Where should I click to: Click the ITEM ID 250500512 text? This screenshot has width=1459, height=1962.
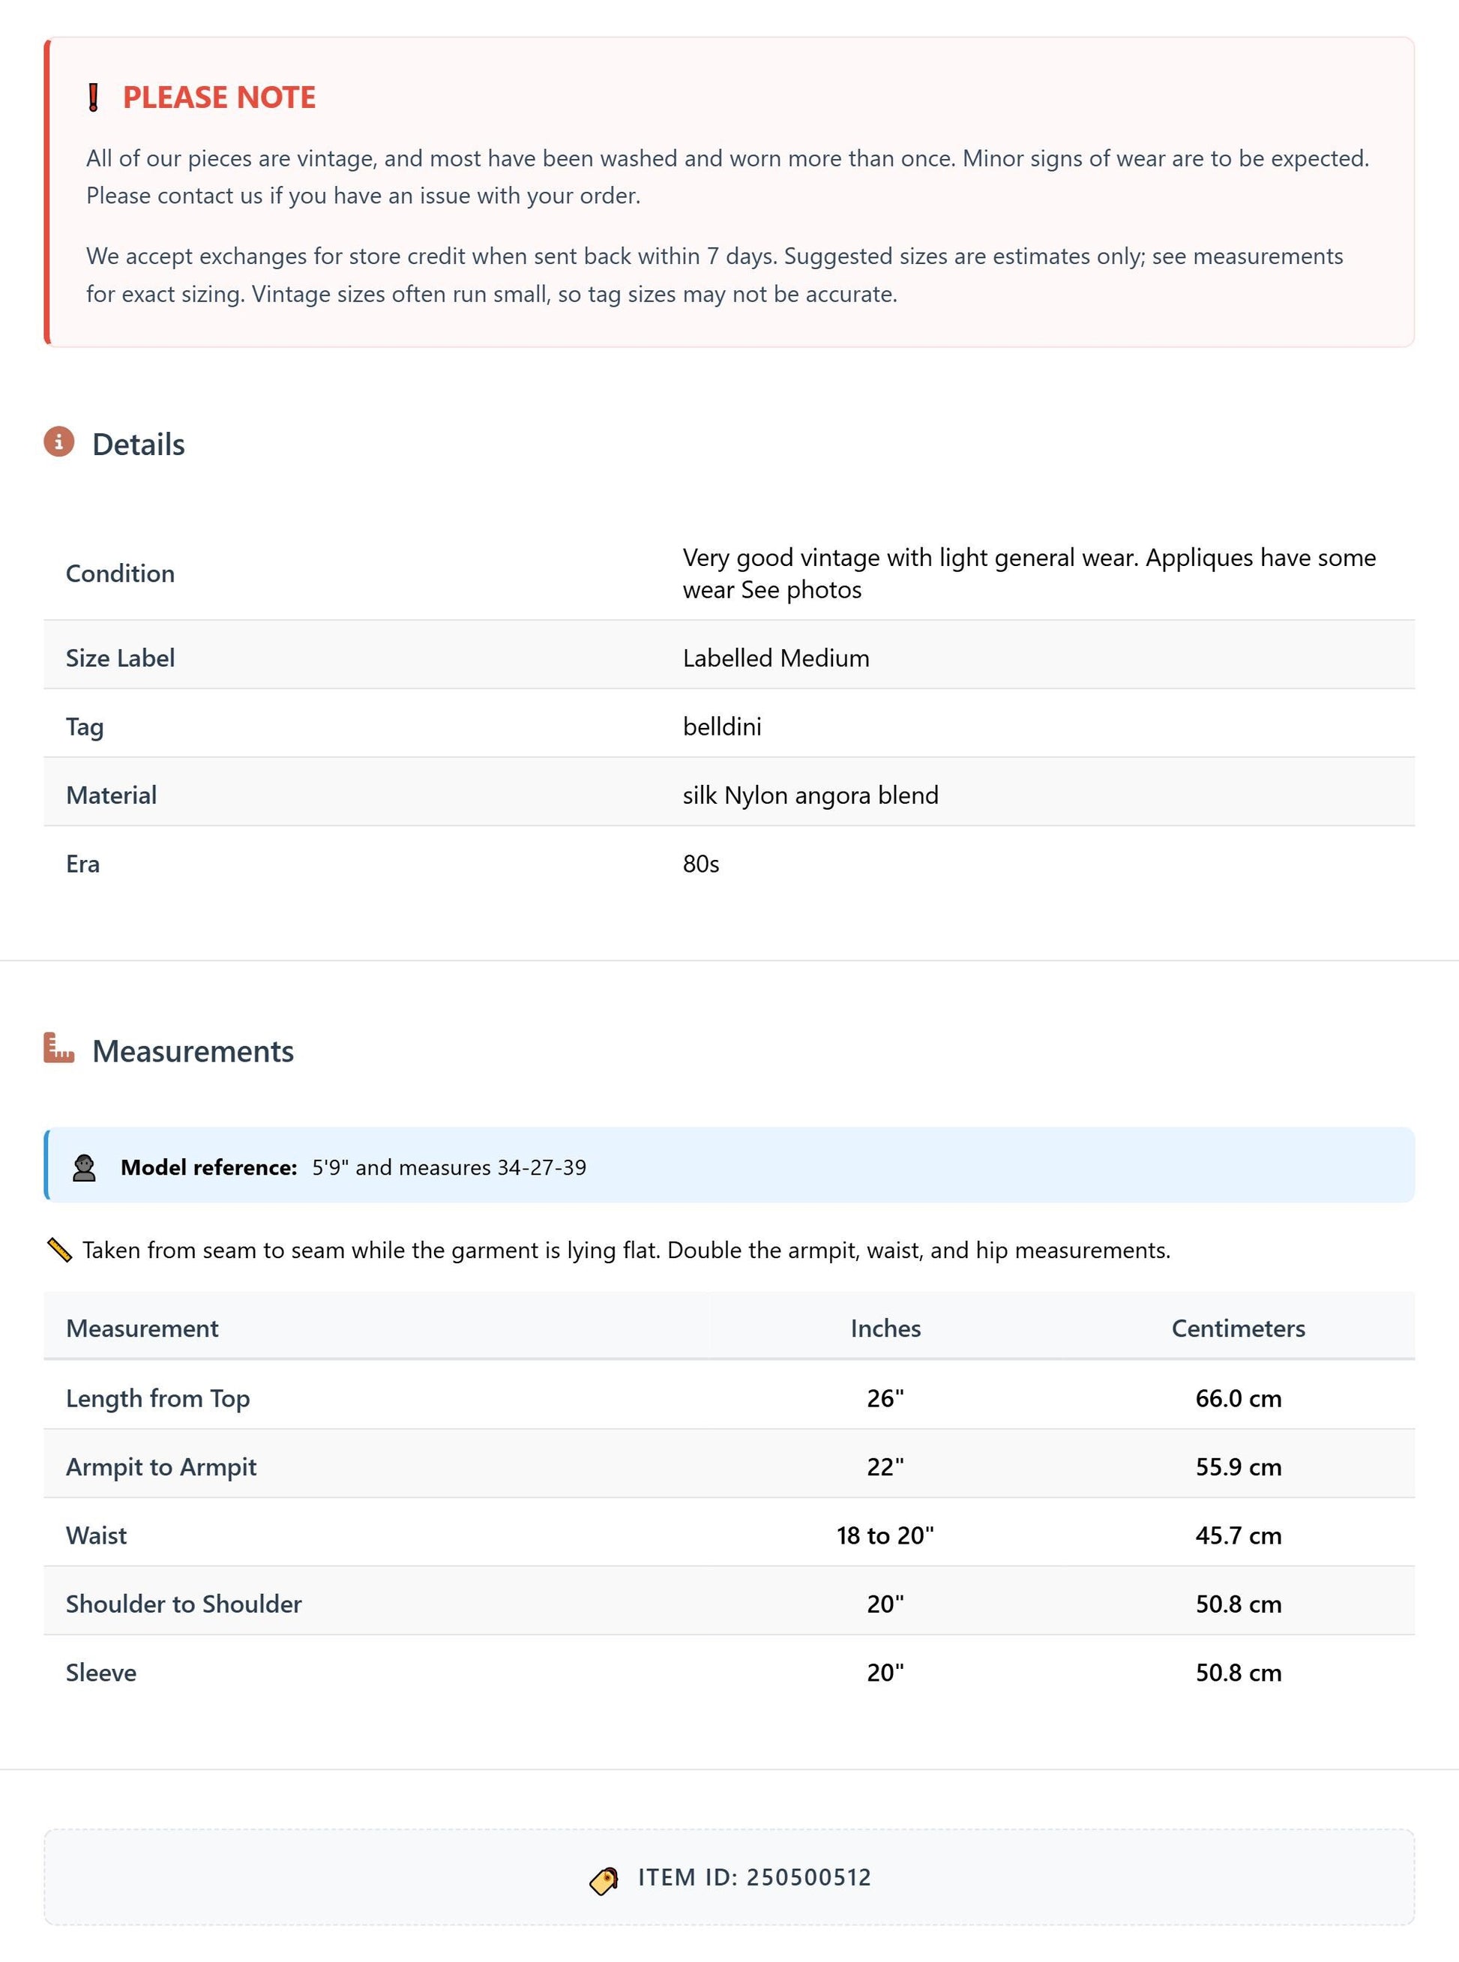coord(754,1877)
